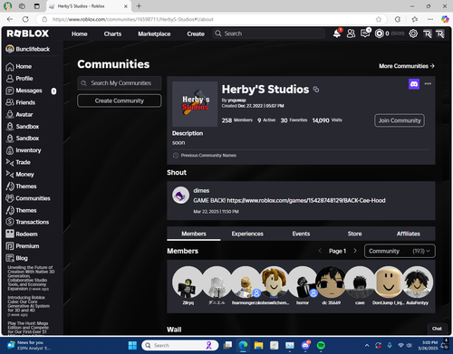Open a new browser tab
Viewport: 453px width, 354px height.
pos(139,6)
